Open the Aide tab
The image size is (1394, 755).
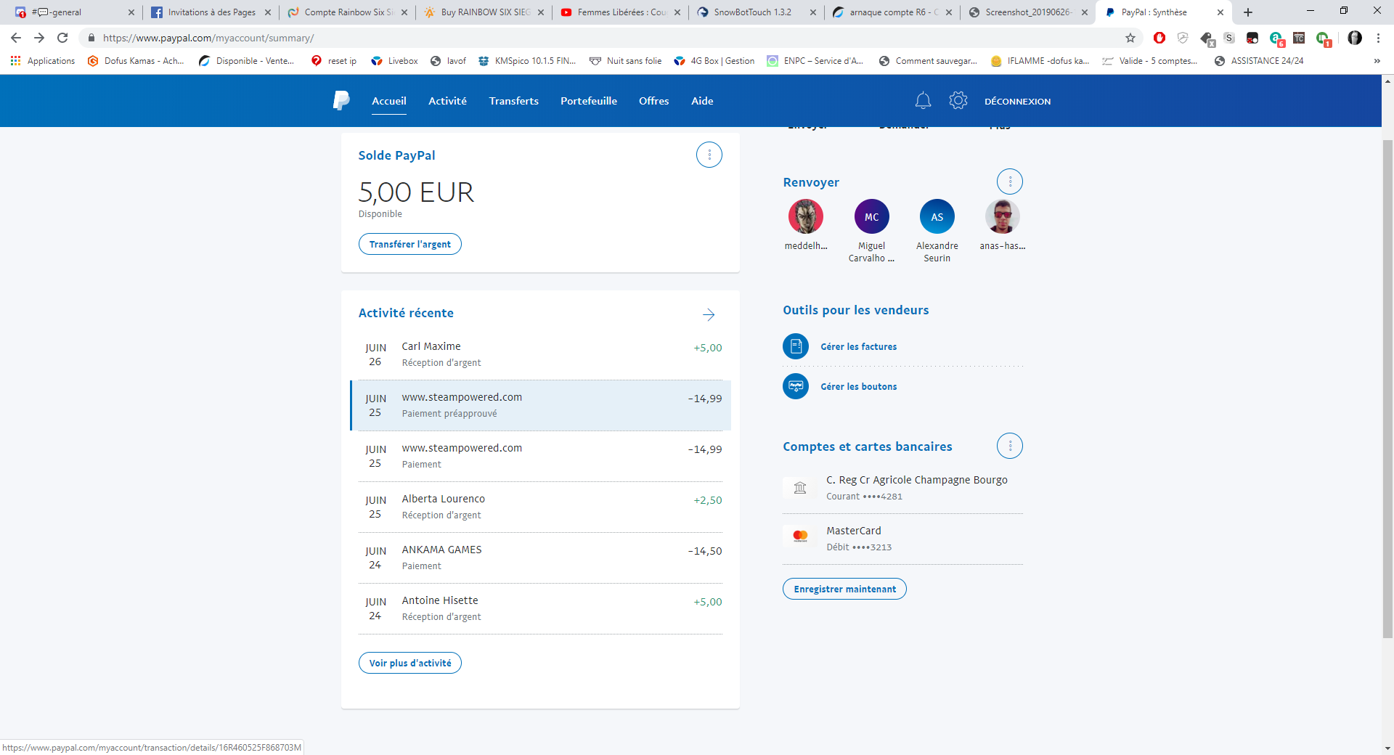coord(702,101)
